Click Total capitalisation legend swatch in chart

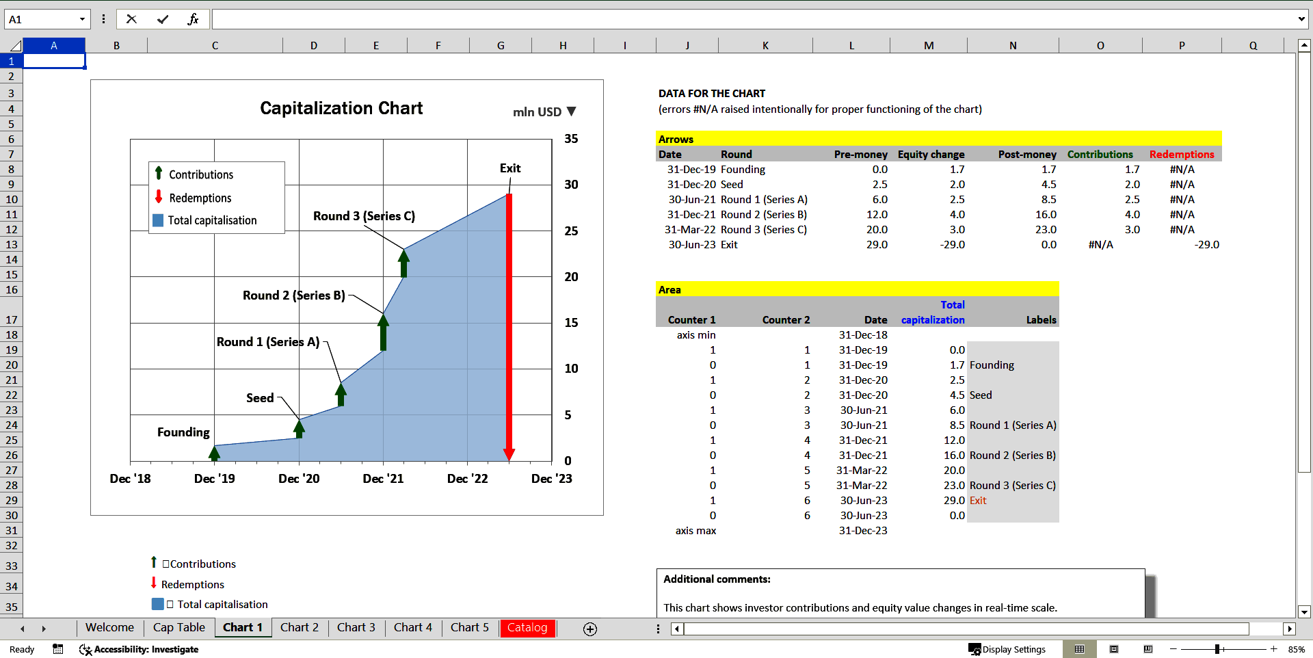pyautogui.click(x=158, y=220)
